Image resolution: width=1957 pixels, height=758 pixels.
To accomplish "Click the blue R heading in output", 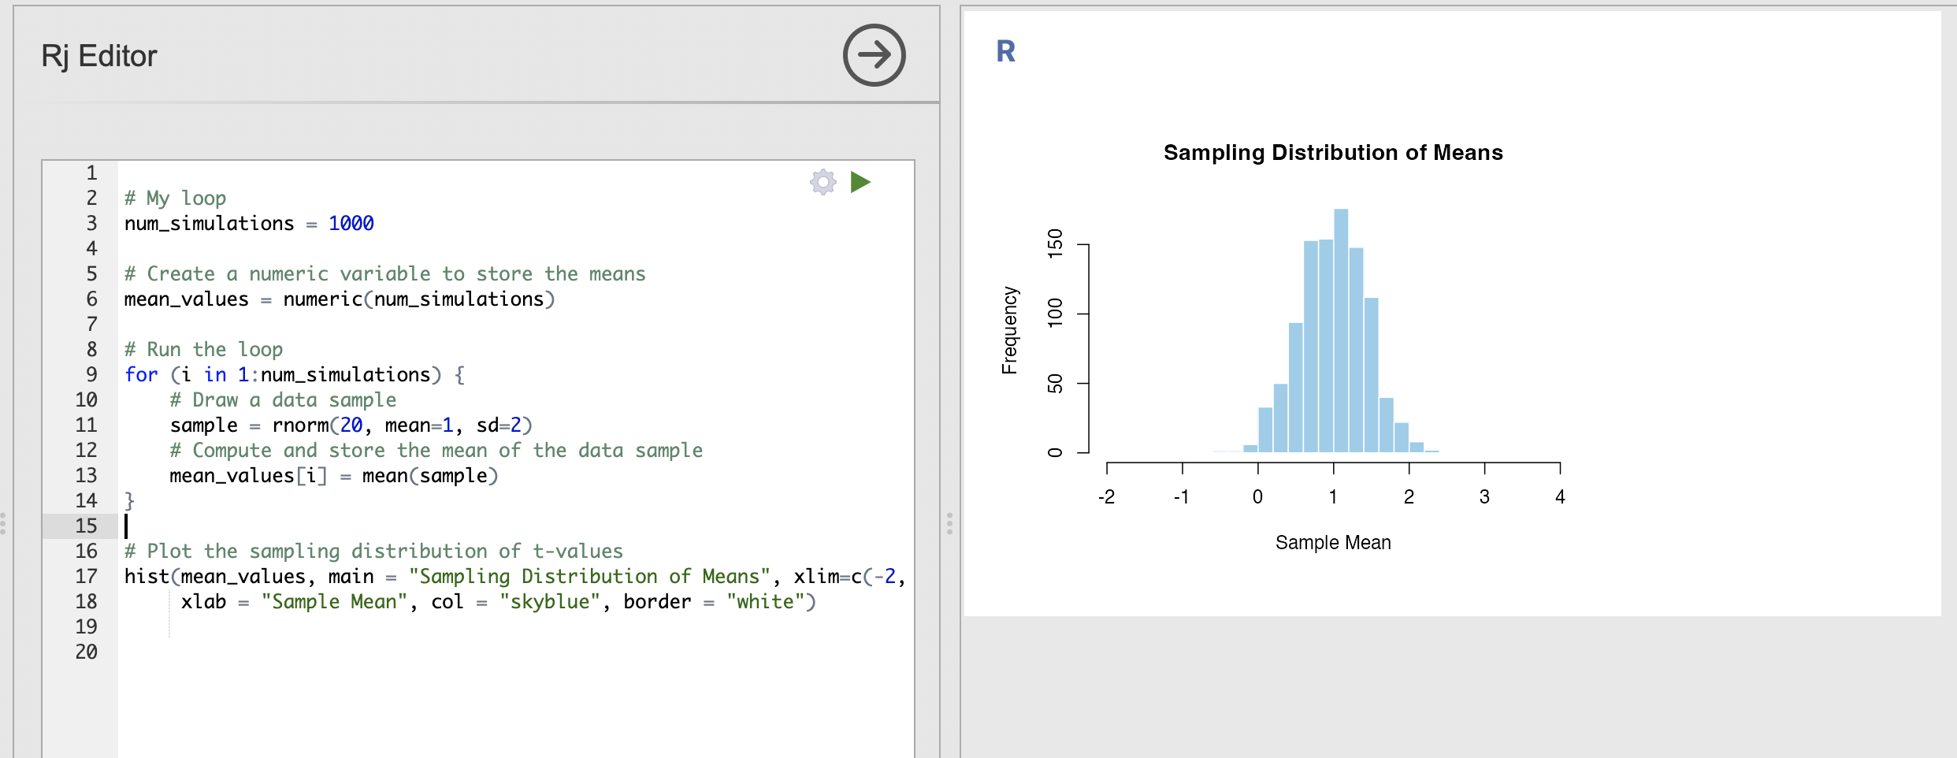I will (1006, 51).
